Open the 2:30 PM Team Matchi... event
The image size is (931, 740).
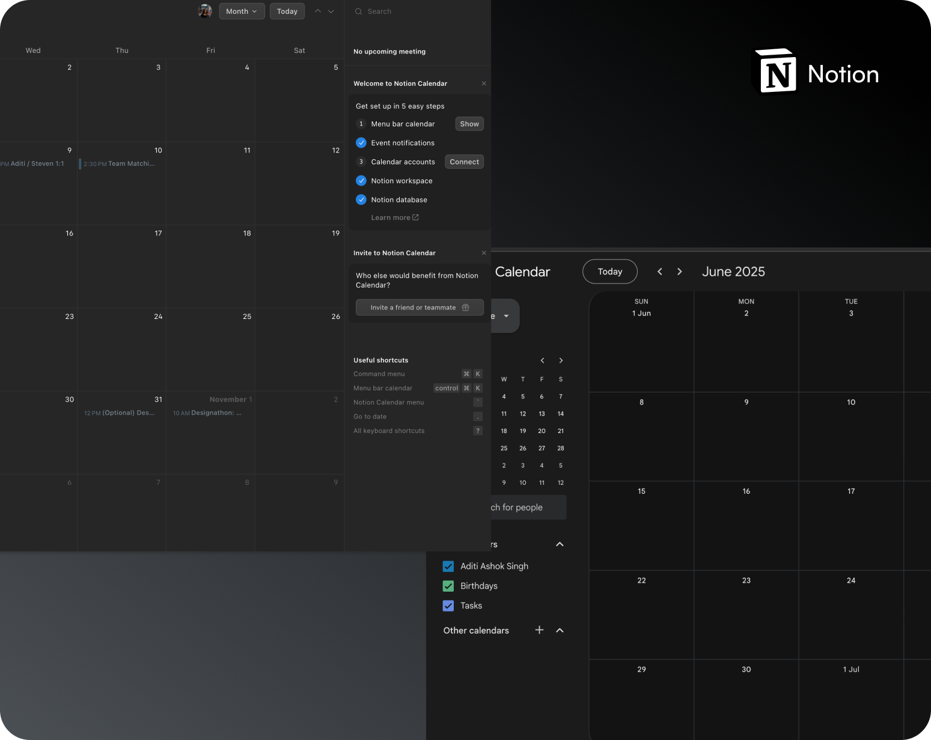[x=120, y=163]
